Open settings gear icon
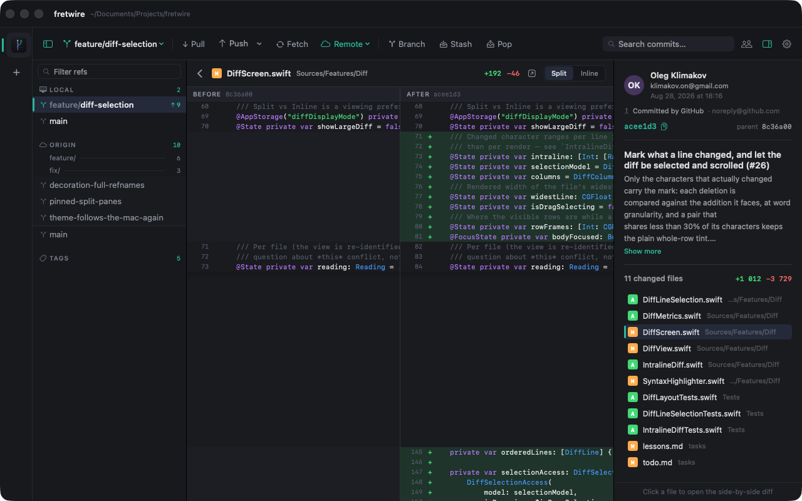Image resolution: width=802 pixels, height=501 pixels. (x=787, y=44)
